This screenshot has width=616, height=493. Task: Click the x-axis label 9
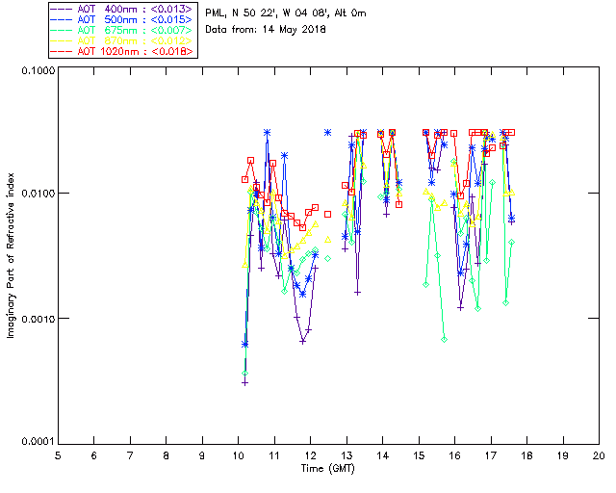[202, 455]
